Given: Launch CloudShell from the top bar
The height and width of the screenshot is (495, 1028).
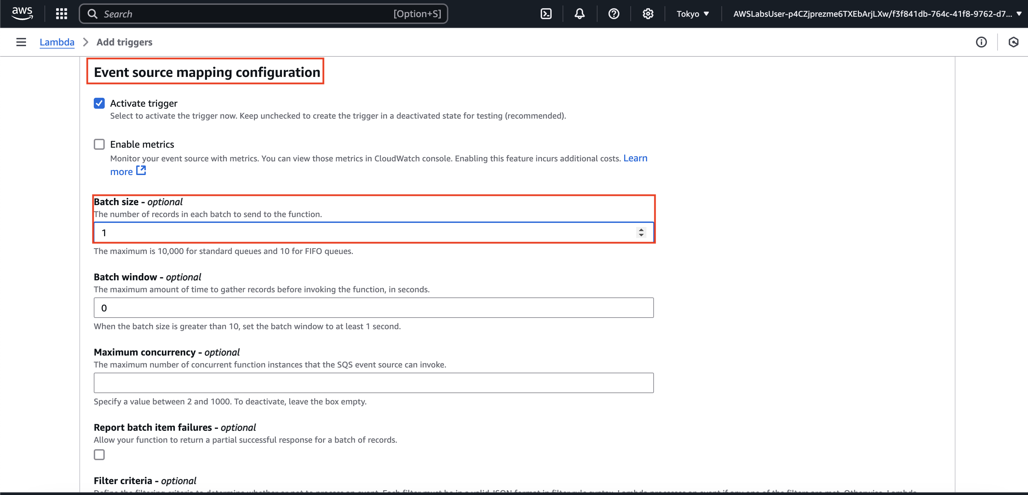Looking at the screenshot, I should 545,14.
